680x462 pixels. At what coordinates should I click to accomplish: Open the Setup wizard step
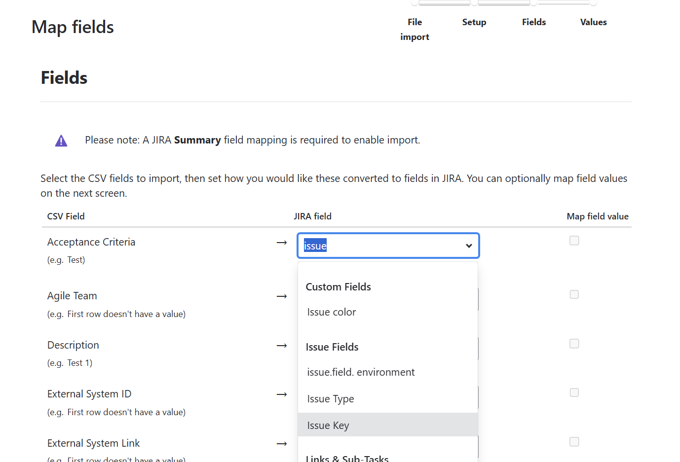point(474,22)
